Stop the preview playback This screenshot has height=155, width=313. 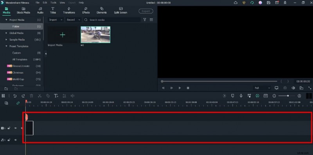(188, 88)
